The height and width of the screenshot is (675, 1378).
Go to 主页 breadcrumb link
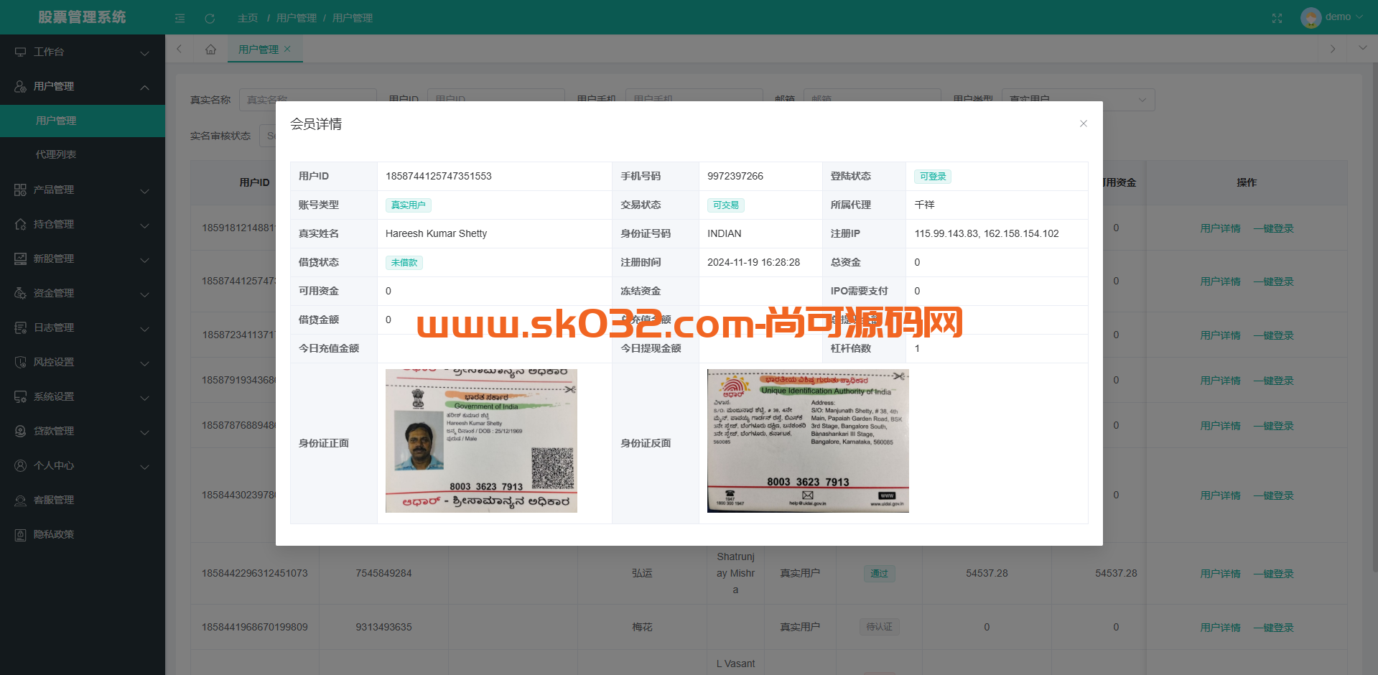click(248, 18)
